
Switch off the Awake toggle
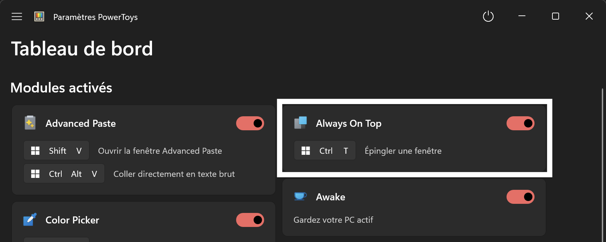(x=521, y=197)
